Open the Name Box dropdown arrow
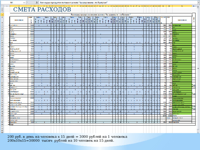 pos(24,3)
